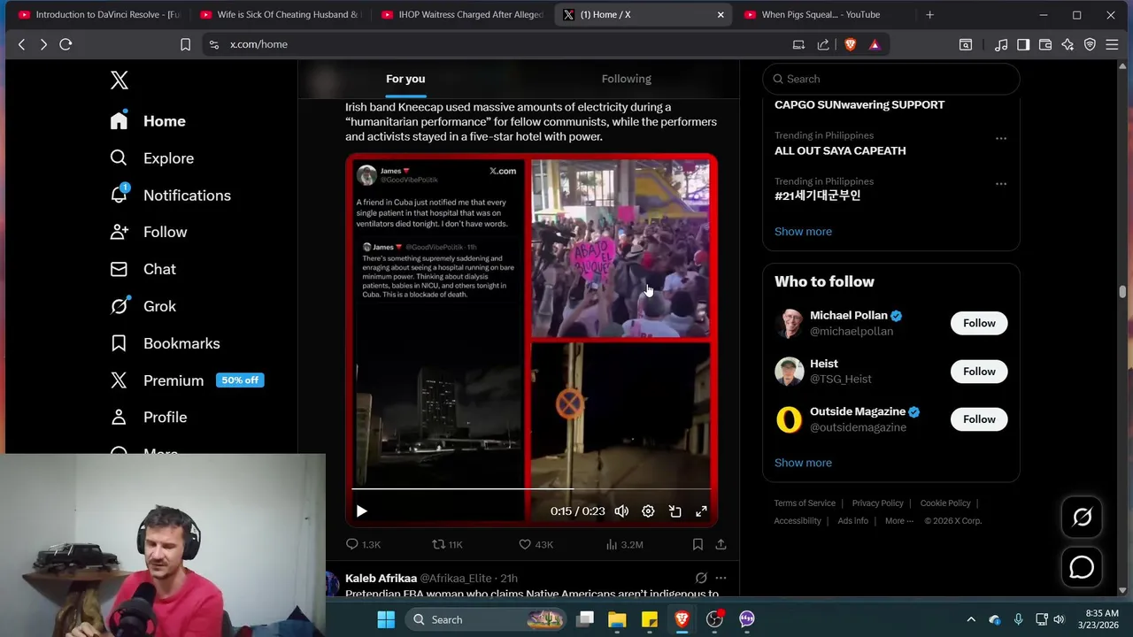This screenshot has height=637, width=1133.
Task: Open Brave main hamburger menu
Action: [x=1112, y=44]
